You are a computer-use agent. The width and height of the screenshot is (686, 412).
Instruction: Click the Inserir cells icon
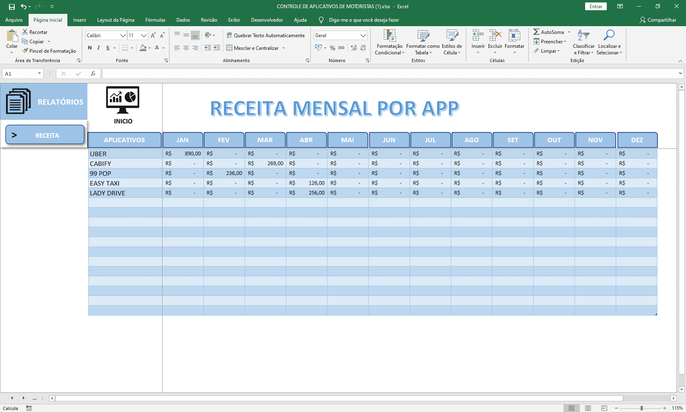coord(478,36)
